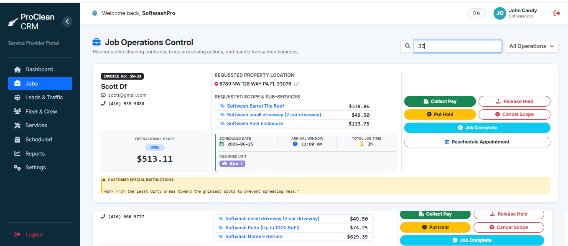Click Cancel Scope on the second job card
568x246 pixels.
coord(509,227)
